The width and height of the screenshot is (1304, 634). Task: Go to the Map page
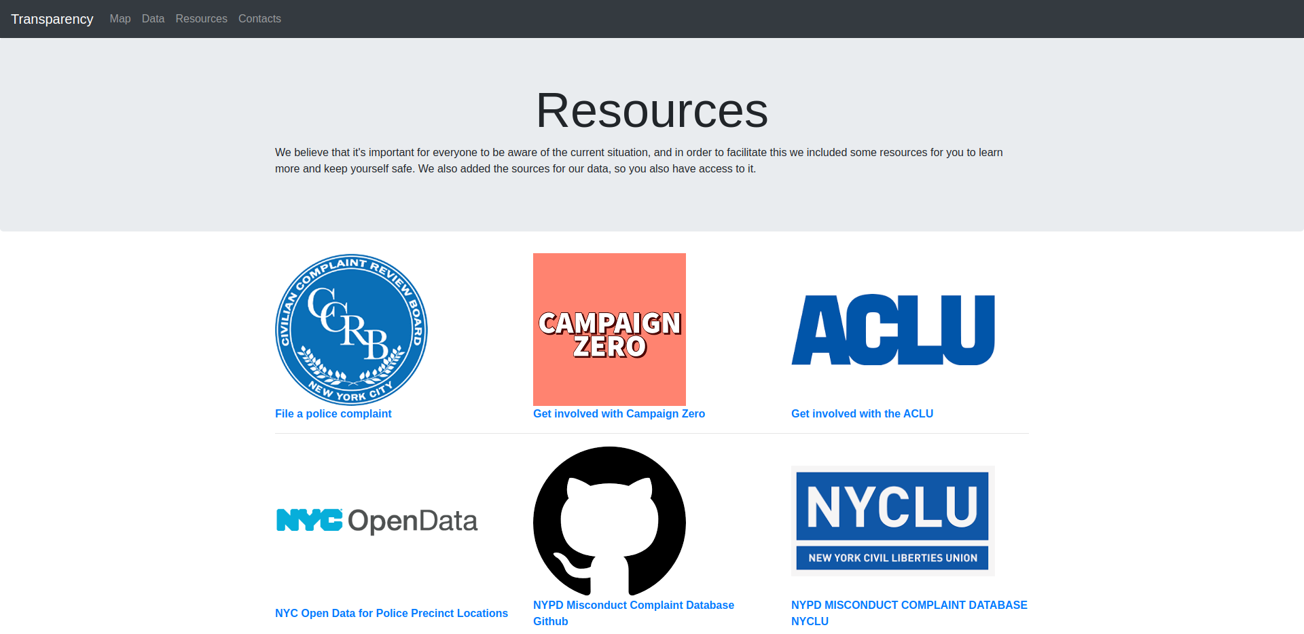[x=120, y=19]
